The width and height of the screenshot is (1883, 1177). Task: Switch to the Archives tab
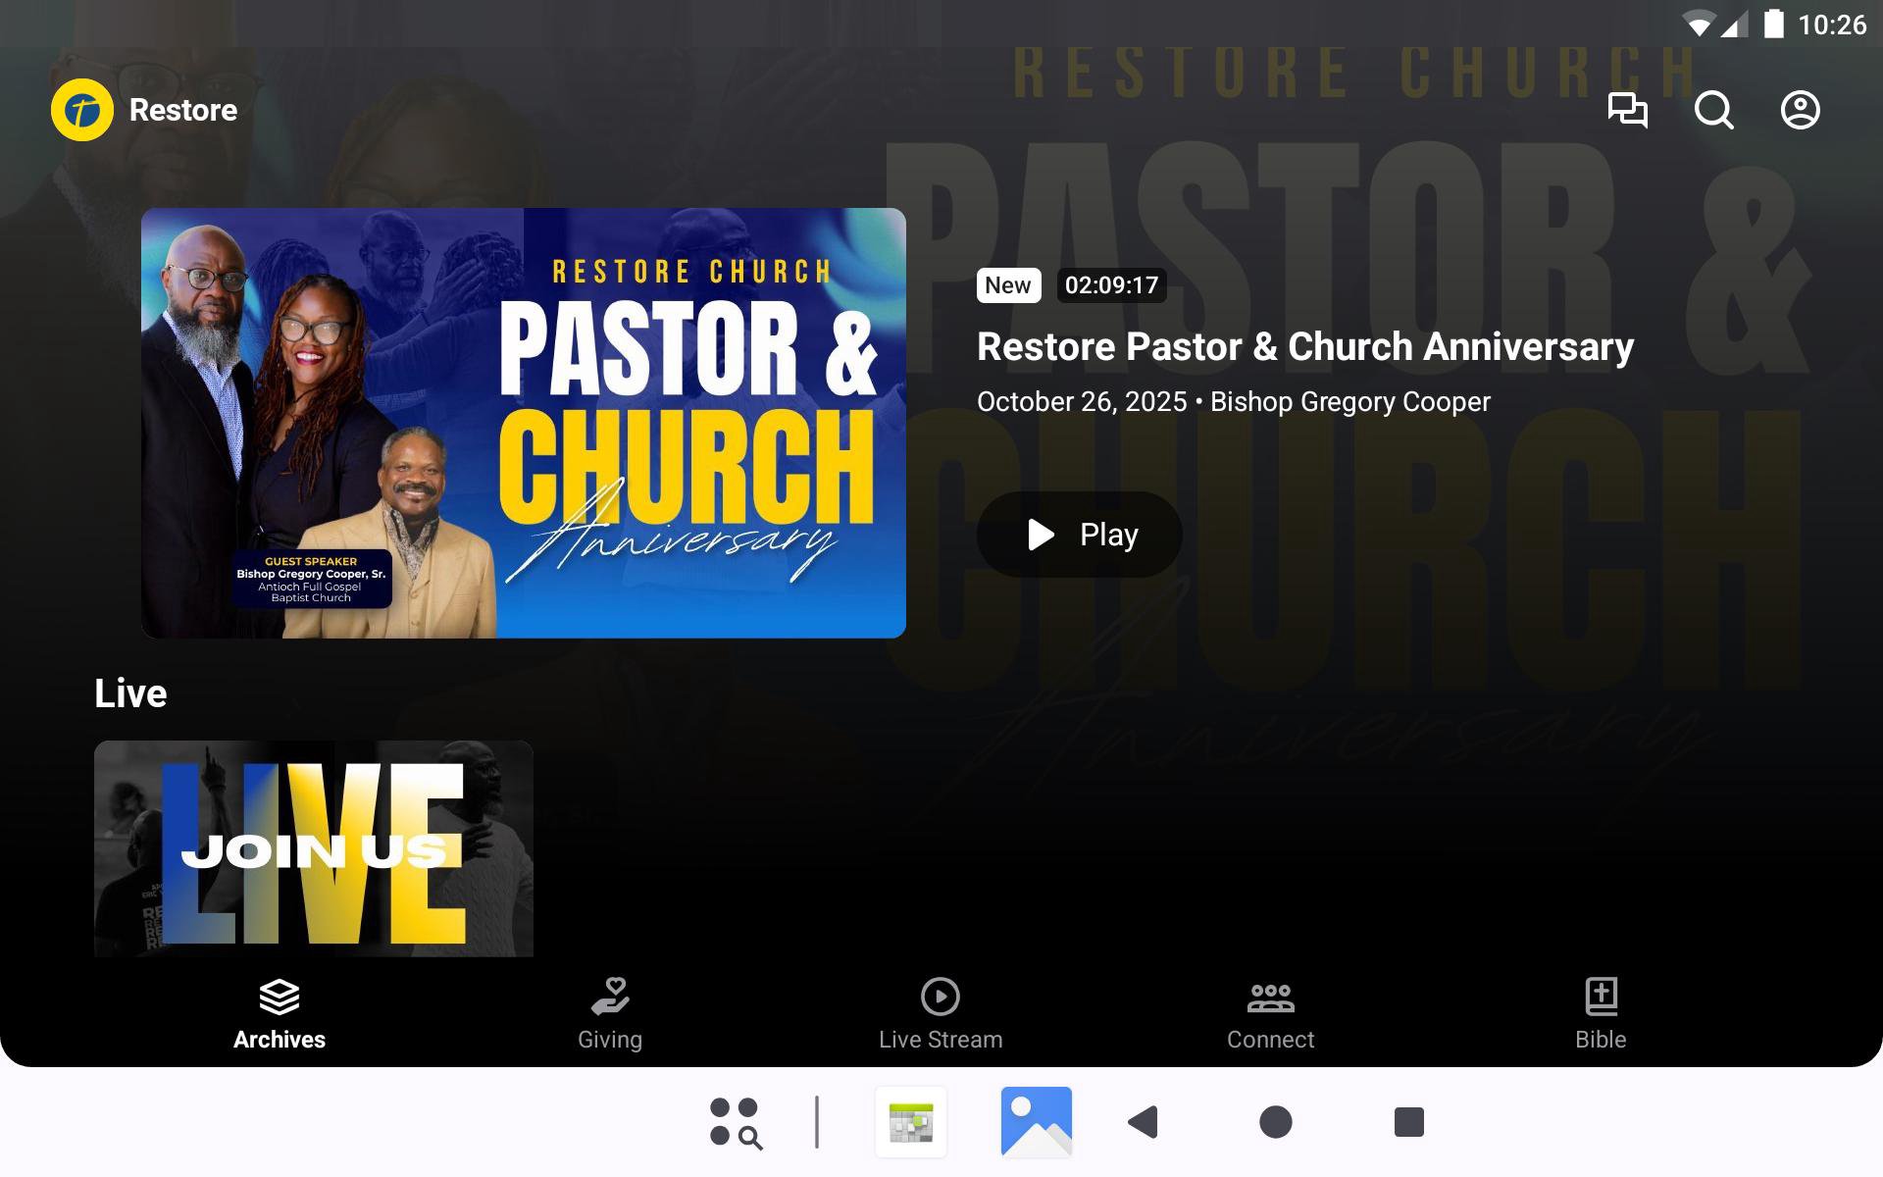coord(280,1015)
